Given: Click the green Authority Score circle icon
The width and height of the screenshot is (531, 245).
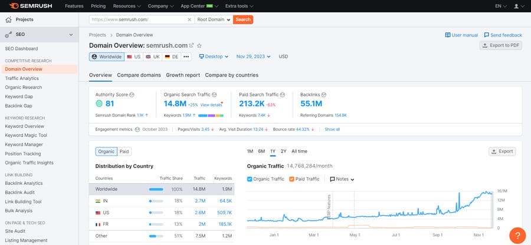Looking at the screenshot, I should tap(99, 104).
